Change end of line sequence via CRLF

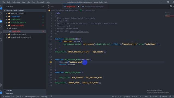click(x=141, y=97)
